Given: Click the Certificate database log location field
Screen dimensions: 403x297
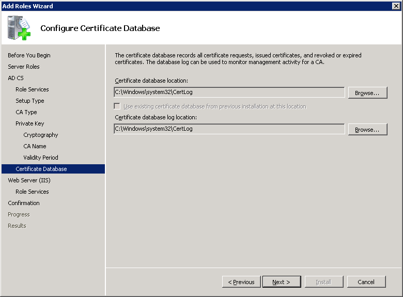Looking at the screenshot, I should (x=229, y=129).
